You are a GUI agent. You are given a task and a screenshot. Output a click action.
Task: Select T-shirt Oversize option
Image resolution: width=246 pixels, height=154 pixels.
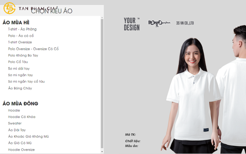point(20,42)
